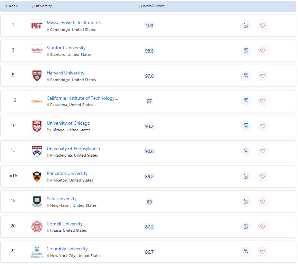Add Columbia University to comparison
The width and height of the screenshot is (298, 264).
coord(246,252)
